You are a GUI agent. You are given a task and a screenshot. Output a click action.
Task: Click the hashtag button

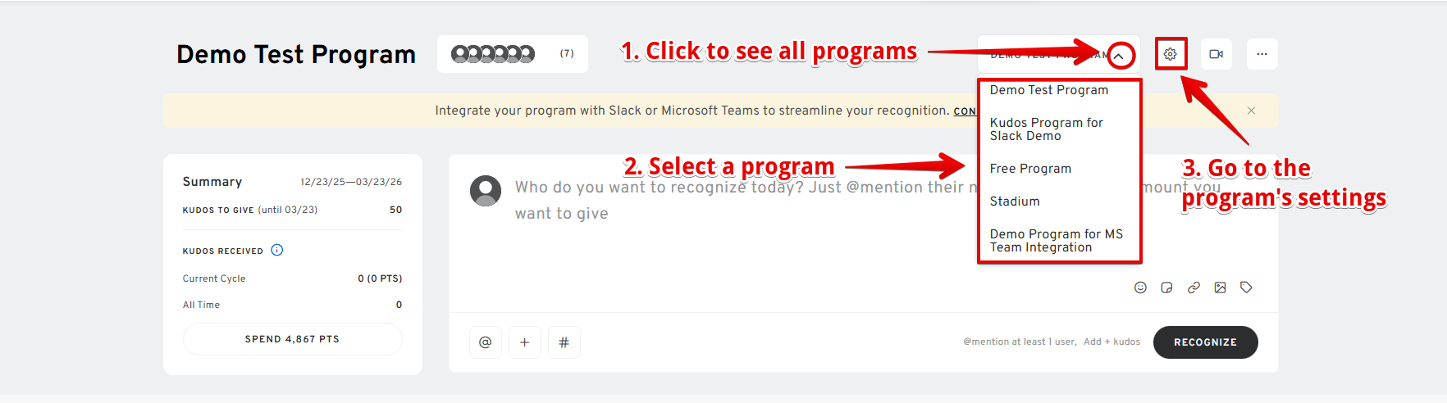point(564,342)
